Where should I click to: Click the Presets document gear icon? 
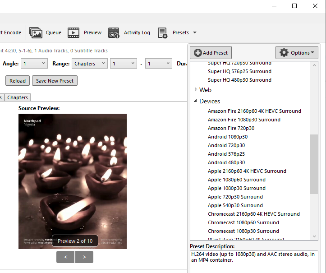162,33
